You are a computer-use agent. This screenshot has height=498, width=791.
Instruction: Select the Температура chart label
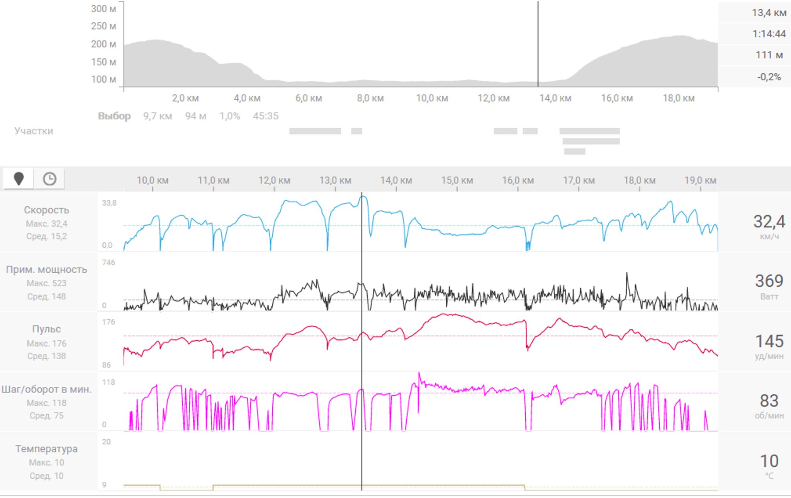[x=46, y=449]
